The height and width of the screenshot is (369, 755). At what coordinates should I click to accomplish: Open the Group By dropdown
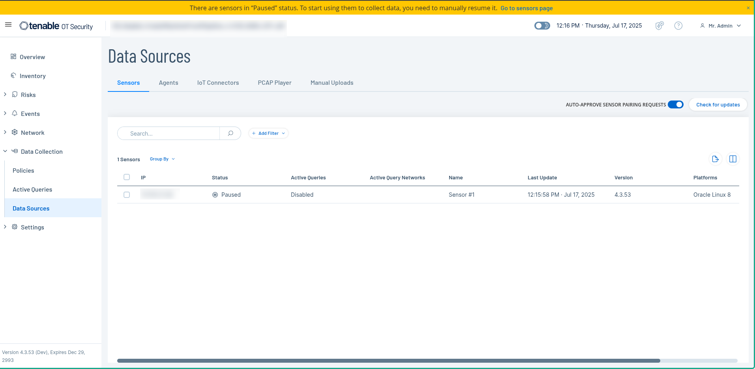(x=162, y=159)
